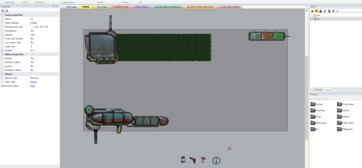Toggle layer visibility eye icon in Layers toolbar
Screen dimensions: 362x168
click(x=316, y=11)
